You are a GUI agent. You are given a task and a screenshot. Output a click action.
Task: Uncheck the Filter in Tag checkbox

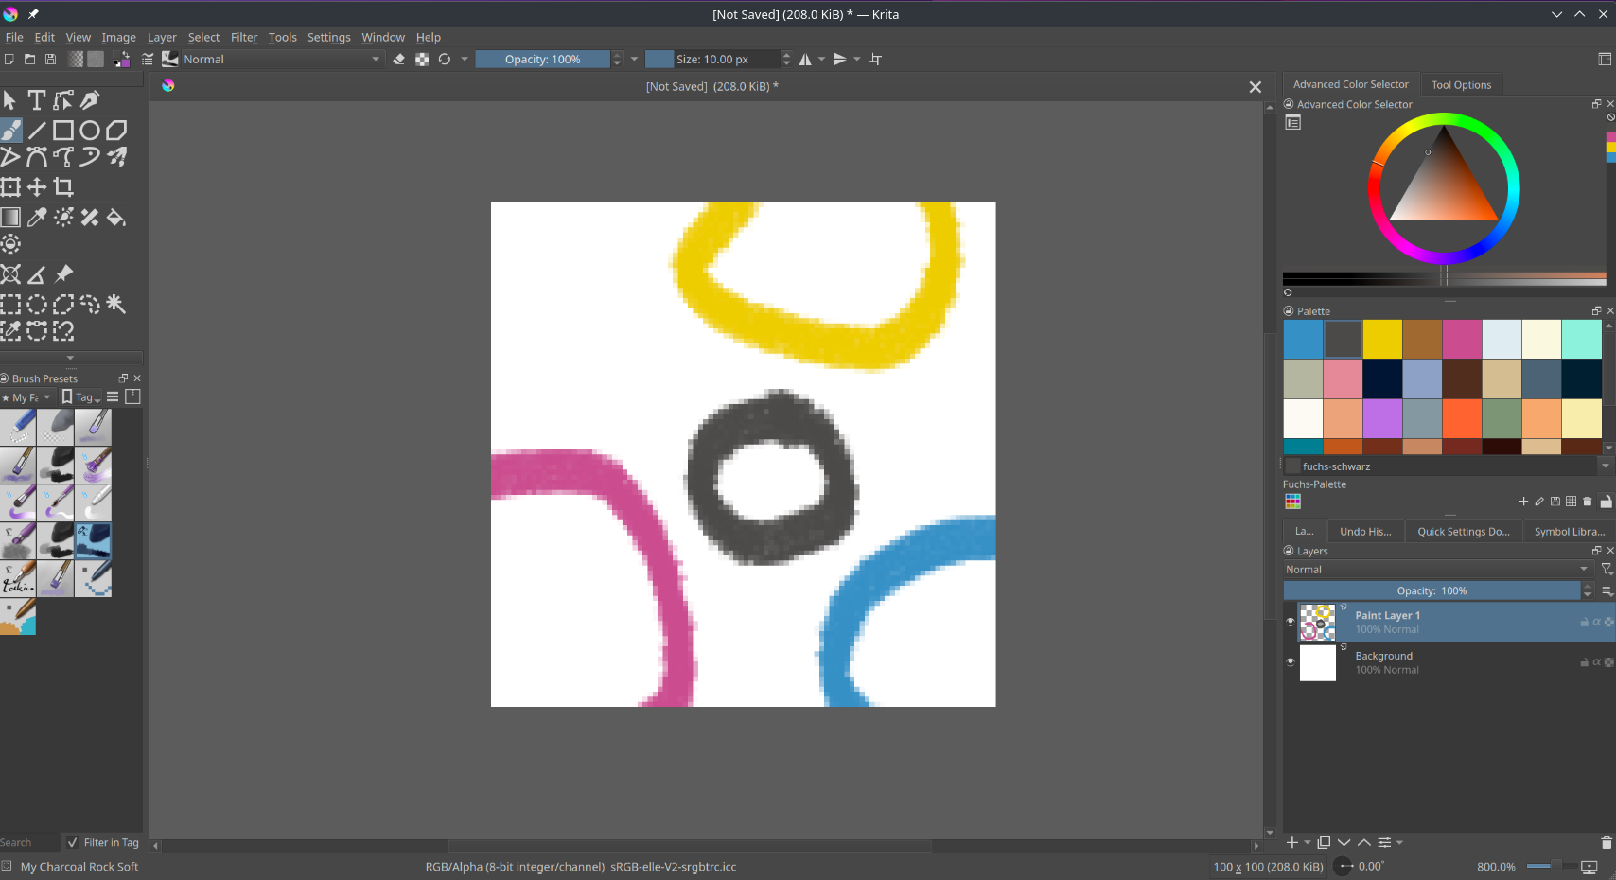(x=73, y=843)
